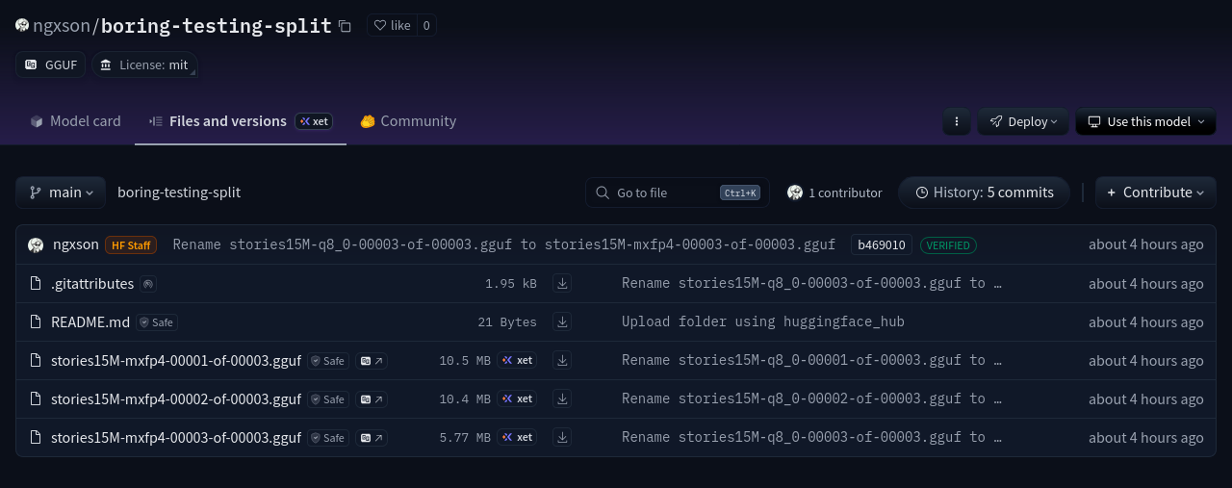Expand the Deploy dropdown
Image resolution: width=1232 pixels, height=488 pixels.
pos(1023,121)
